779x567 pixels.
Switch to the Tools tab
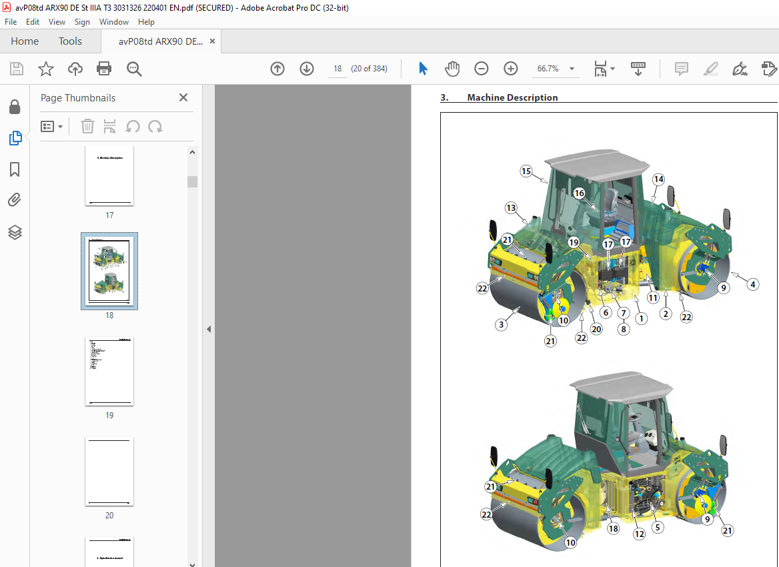[x=70, y=41]
